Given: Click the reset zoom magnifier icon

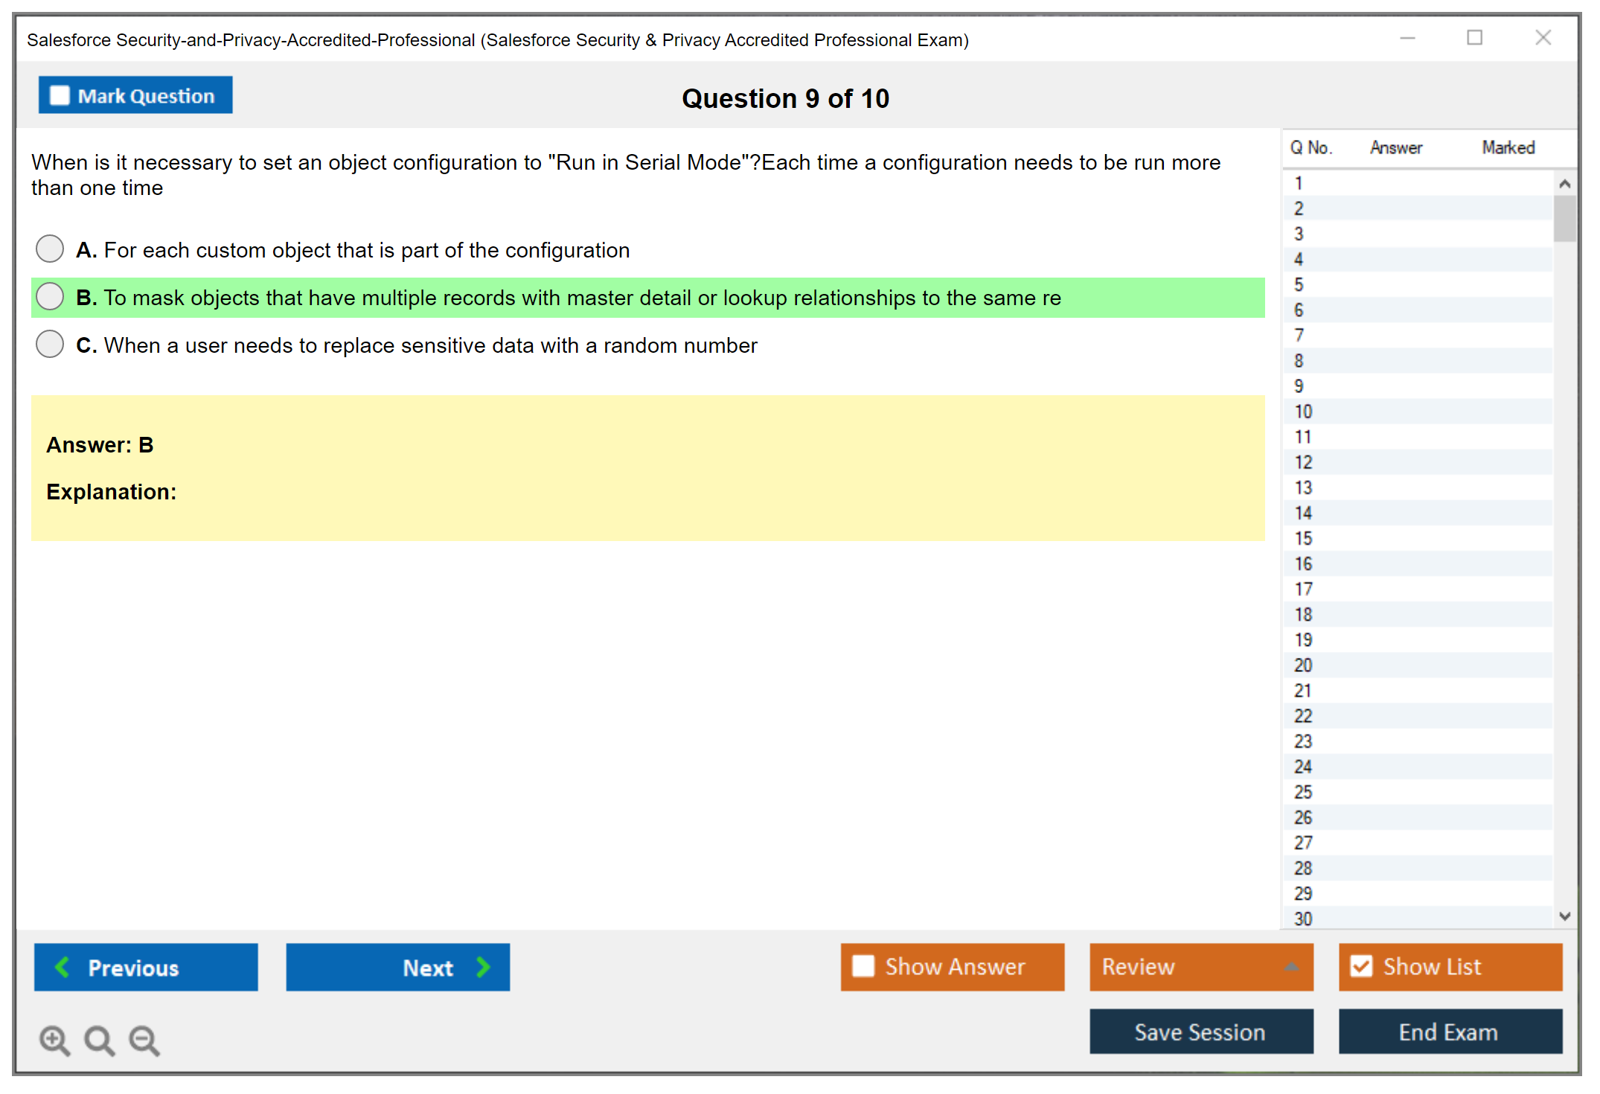Looking at the screenshot, I should click(x=99, y=1040).
